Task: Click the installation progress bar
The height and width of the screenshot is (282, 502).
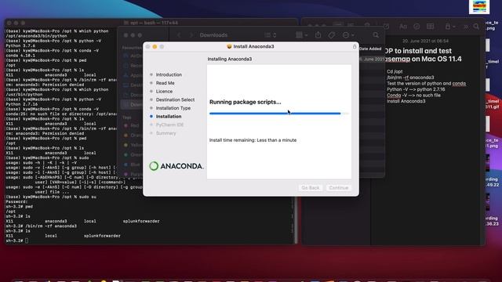Action: 279,113
